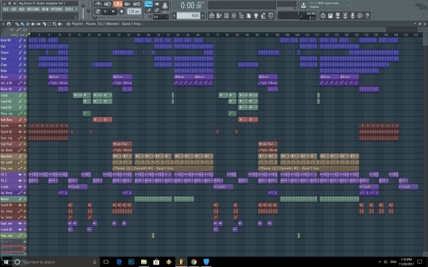Viewport: 428px width, 267px height.
Task: Click arrow left of Kick pattern selector
Action: [174, 15]
